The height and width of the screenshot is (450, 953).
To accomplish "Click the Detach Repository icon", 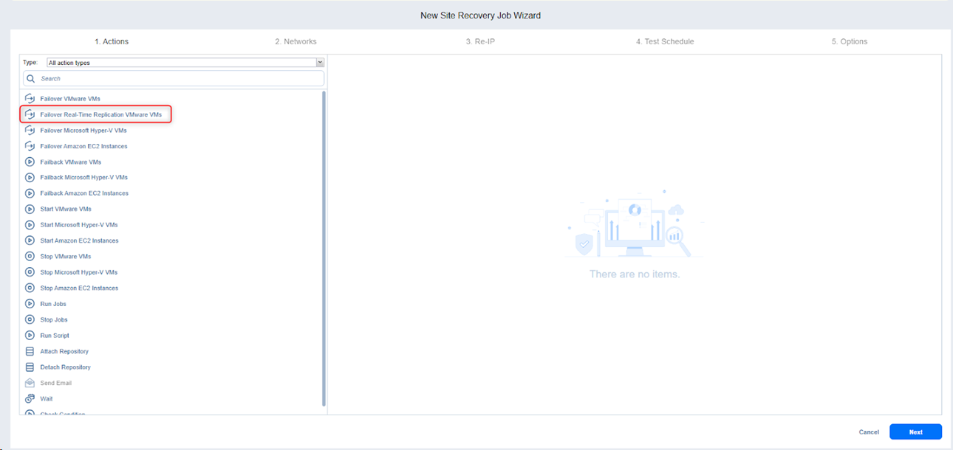I will (30, 367).
